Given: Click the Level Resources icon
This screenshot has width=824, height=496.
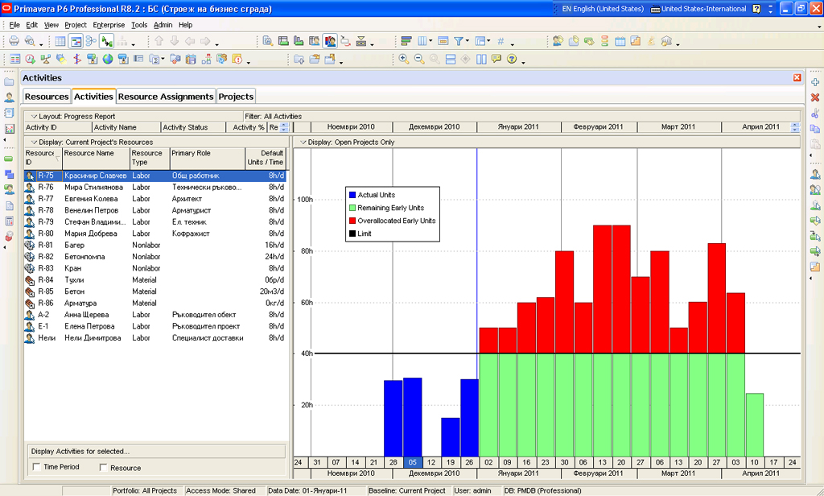Looking at the screenshot, I should pyautogui.click(x=46, y=59).
